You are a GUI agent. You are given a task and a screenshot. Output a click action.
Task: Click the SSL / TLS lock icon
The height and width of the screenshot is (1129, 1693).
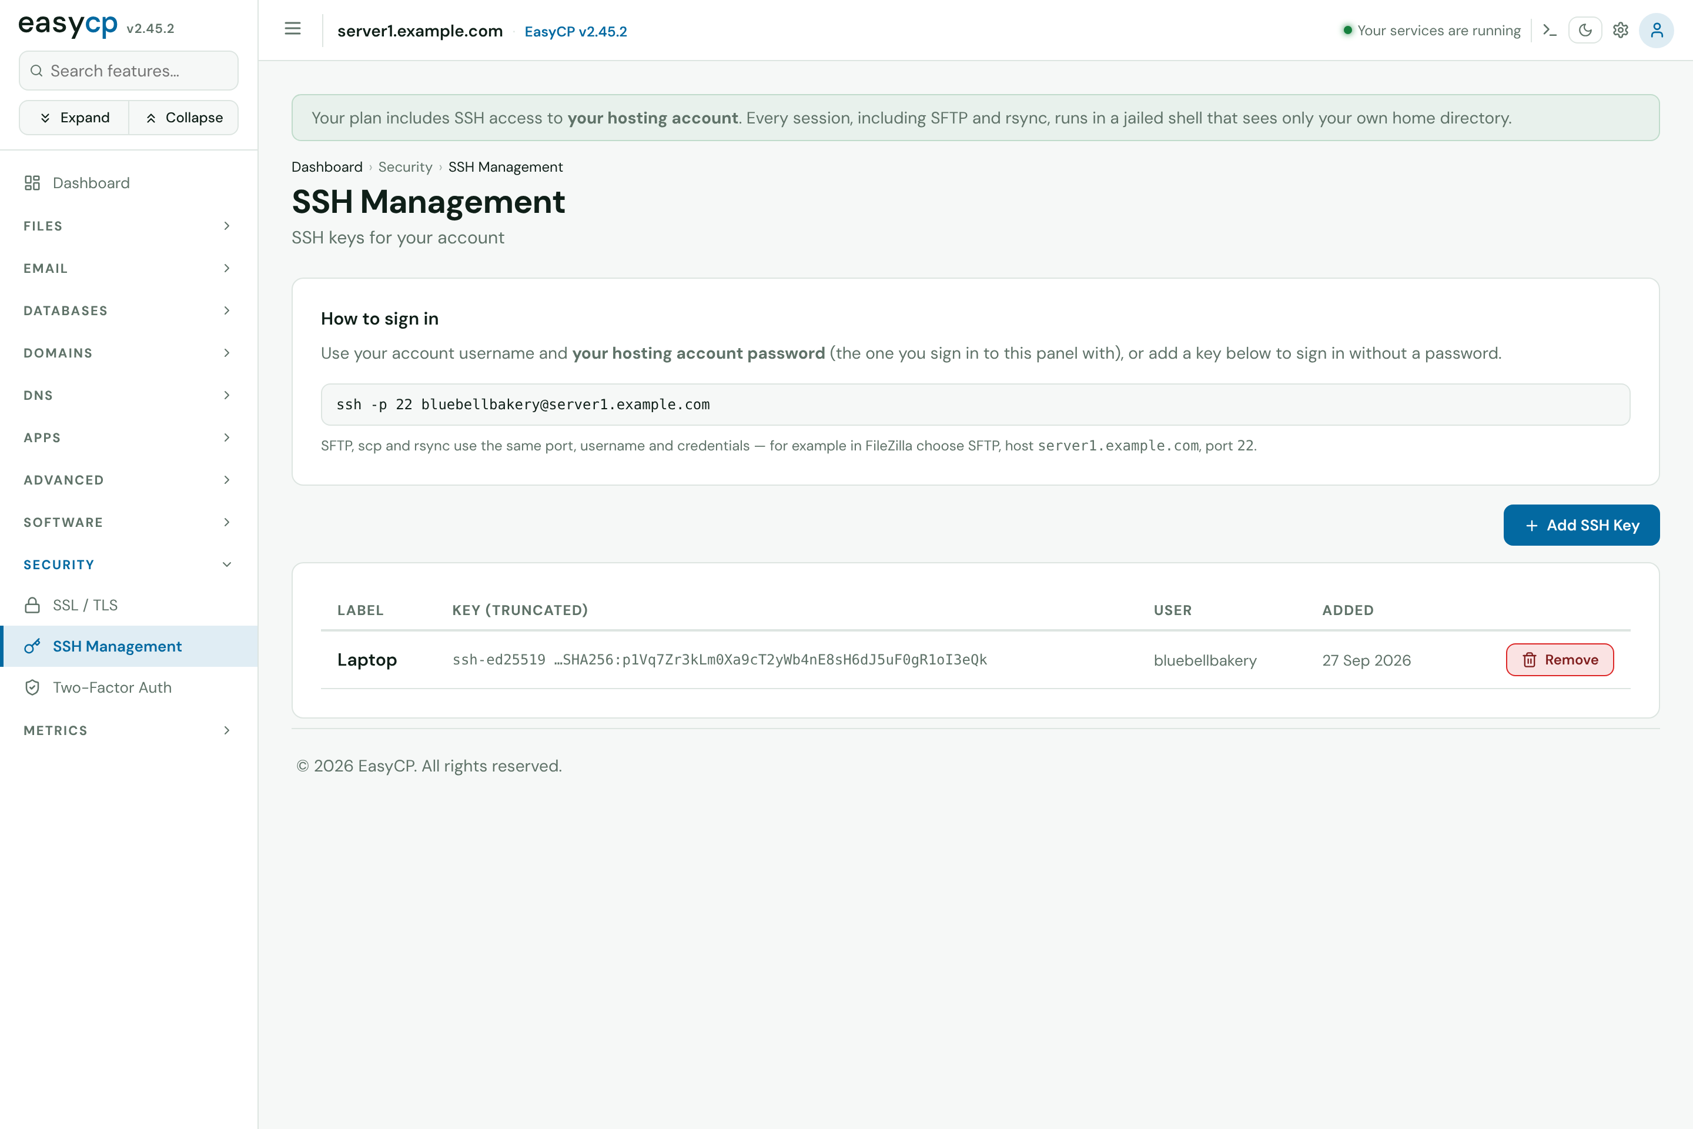(32, 605)
